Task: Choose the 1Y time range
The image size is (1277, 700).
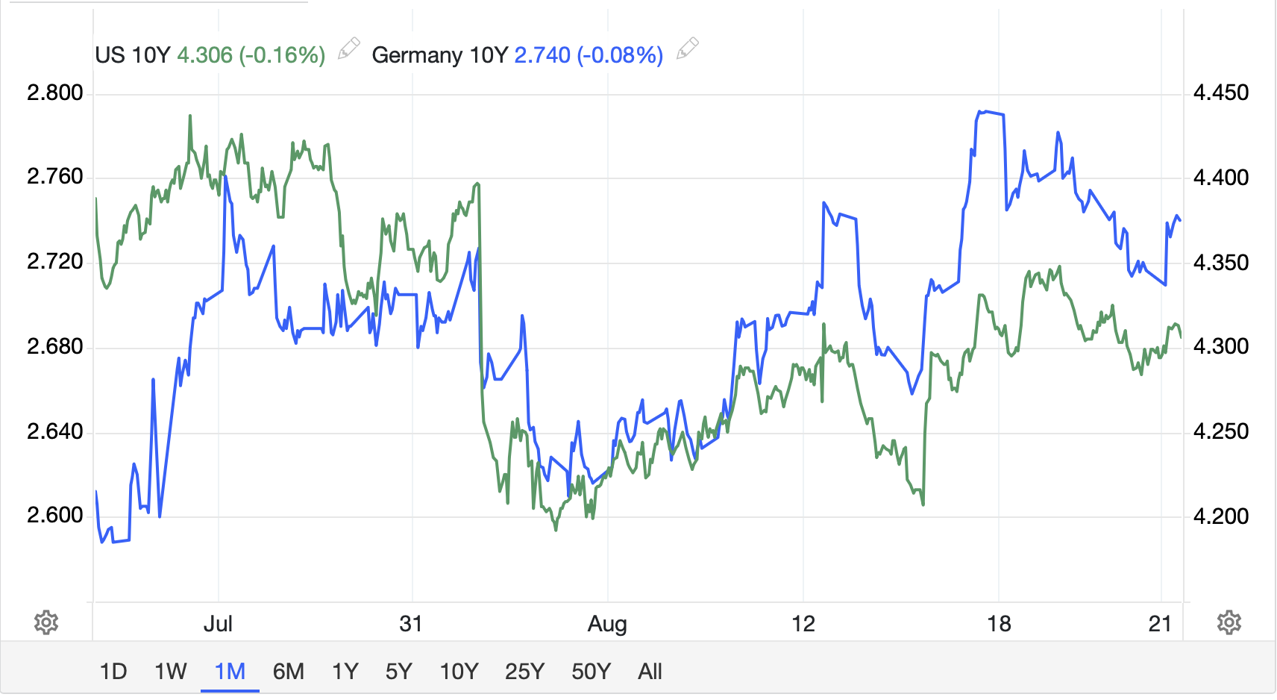Action: pyautogui.click(x=345, y=672)
